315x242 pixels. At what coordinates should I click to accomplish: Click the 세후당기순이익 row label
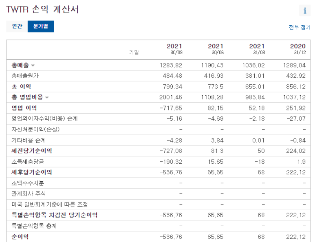[x=31, y=172]
